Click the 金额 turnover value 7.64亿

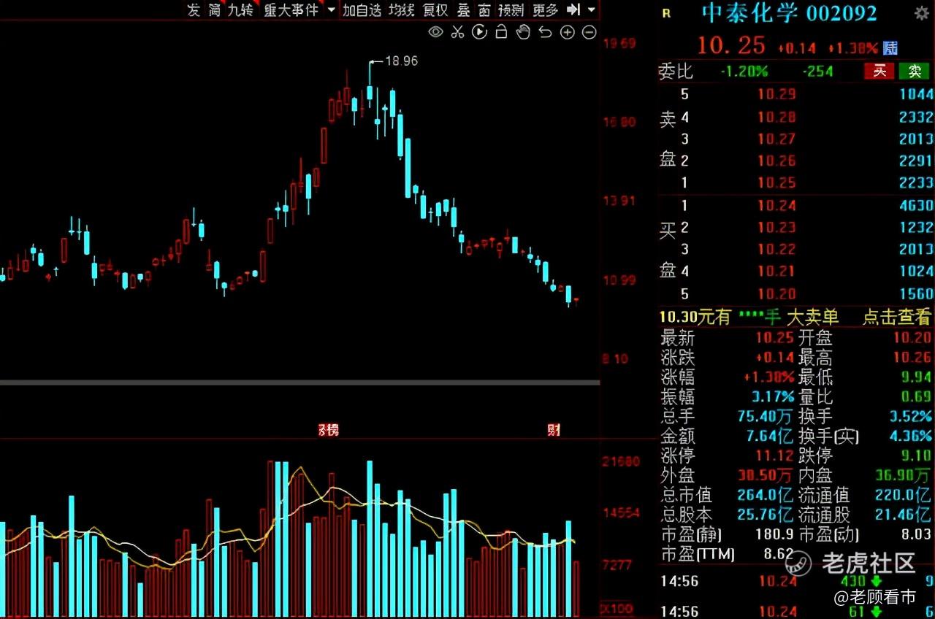click(770, 436)
